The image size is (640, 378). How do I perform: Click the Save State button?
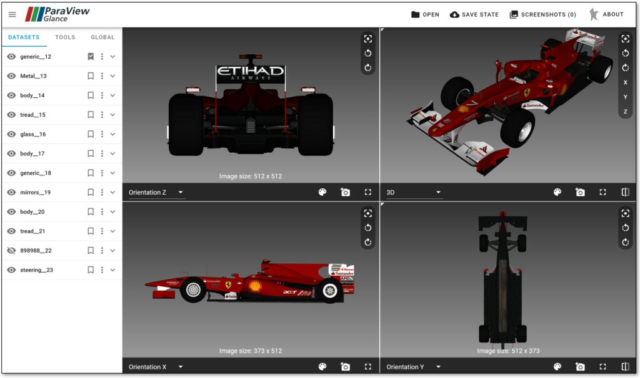474,15
